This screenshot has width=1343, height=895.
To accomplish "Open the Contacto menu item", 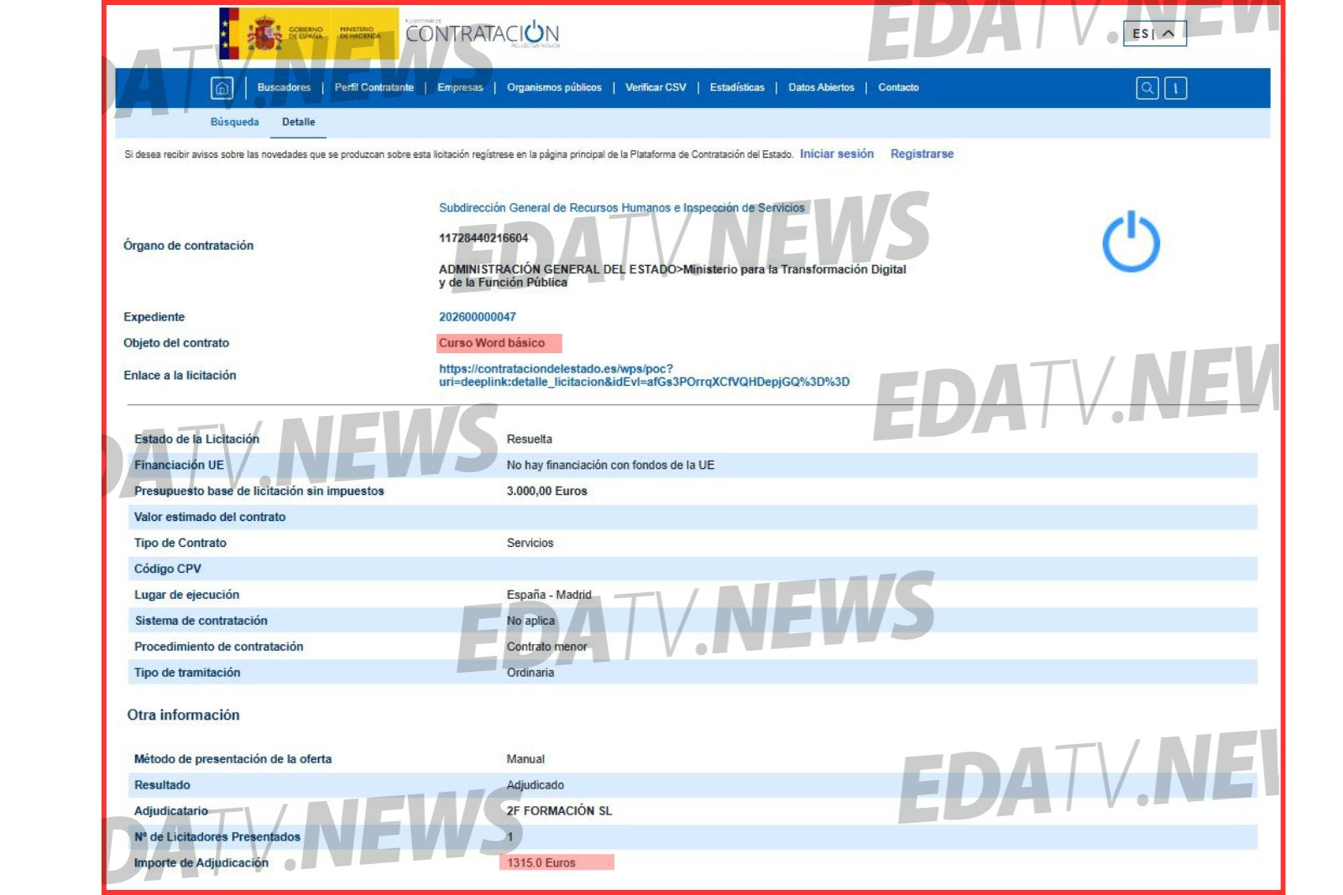I will 898,88.
